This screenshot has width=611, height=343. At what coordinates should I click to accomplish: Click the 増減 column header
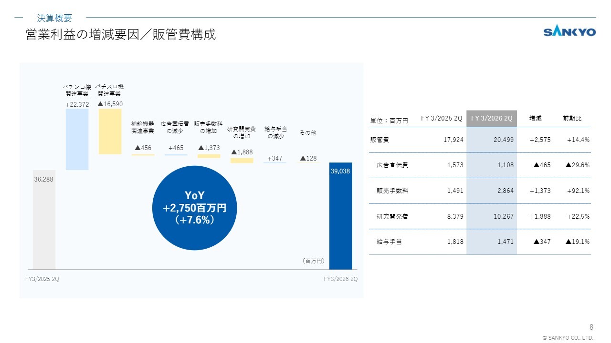tap(535, 119)
